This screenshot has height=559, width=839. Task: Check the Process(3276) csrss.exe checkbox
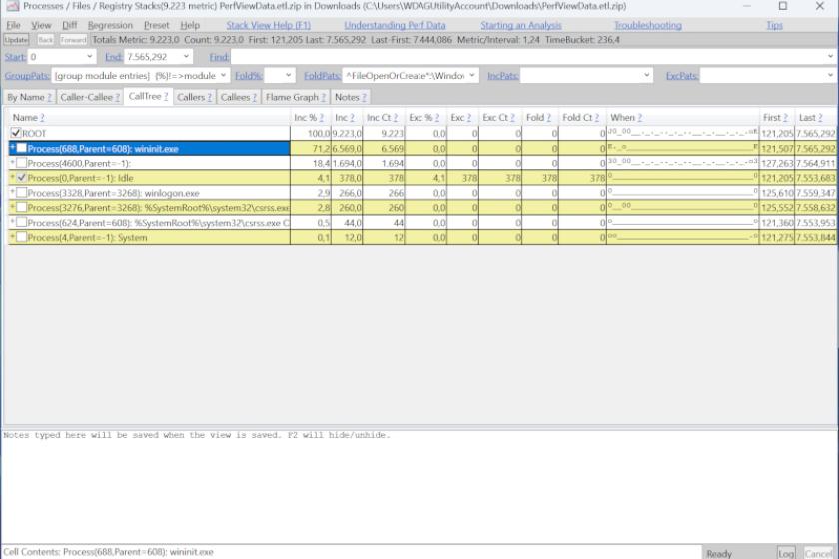[x=21, y=207]
